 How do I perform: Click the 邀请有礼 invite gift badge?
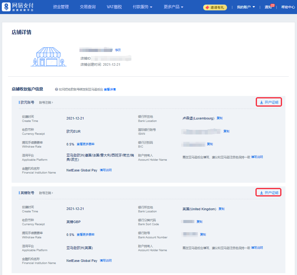coord(215,7)
